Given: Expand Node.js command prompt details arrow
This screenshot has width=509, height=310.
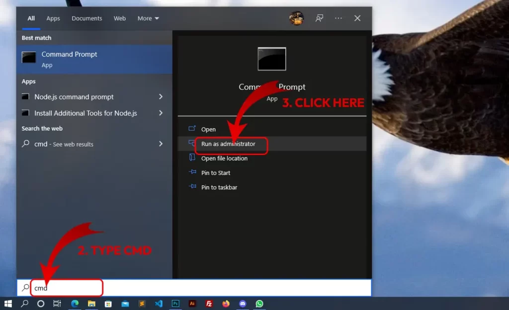Looking at the screenshot, I should pos(161,97).
